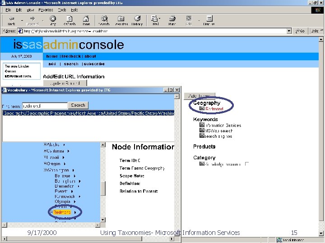This screenshot has width=325, height=243.
Task: Click the Add Term button
Action: click(200, 96)
